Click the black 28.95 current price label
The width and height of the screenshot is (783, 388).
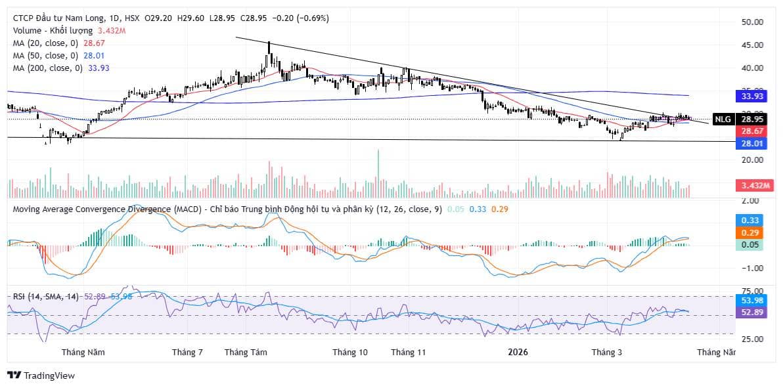tap(751, 119)
